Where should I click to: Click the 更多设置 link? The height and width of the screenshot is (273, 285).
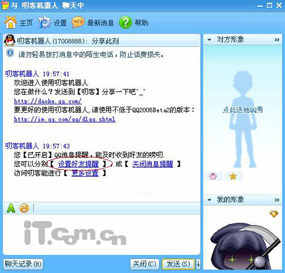point(85,173)
